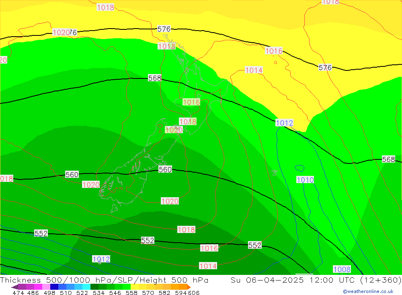Viewport: 402px width, 295px height.
Task: Click the chart title 'Thickness 500/1000 hPa/SLP/Height 500 hPa'
Action: (x=104, y=280)
